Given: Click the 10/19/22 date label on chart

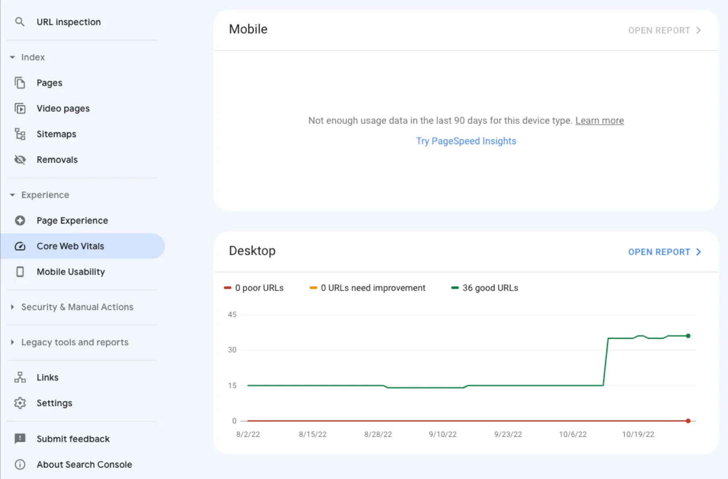Looking at the screenshot, I should (638, 434).
